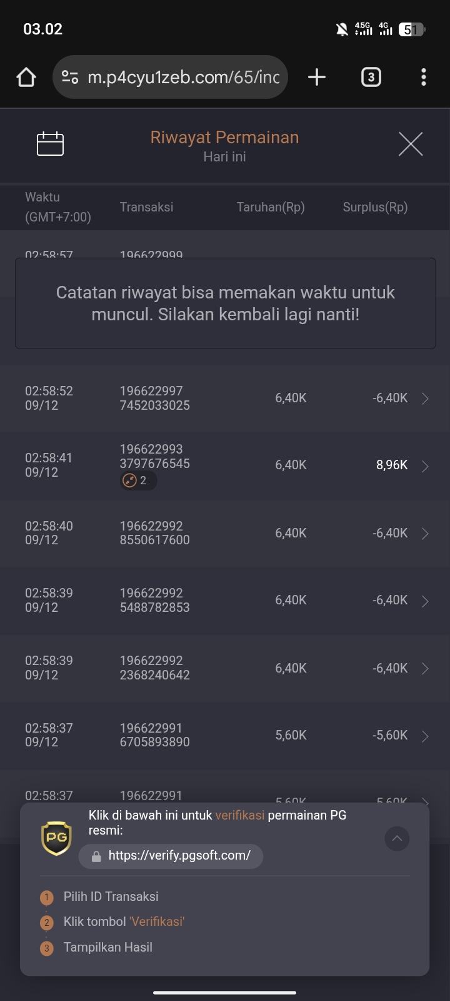Open the browser three-dot menu
450x1001 pixels.
pyautogui.click(x=424, y=77)
